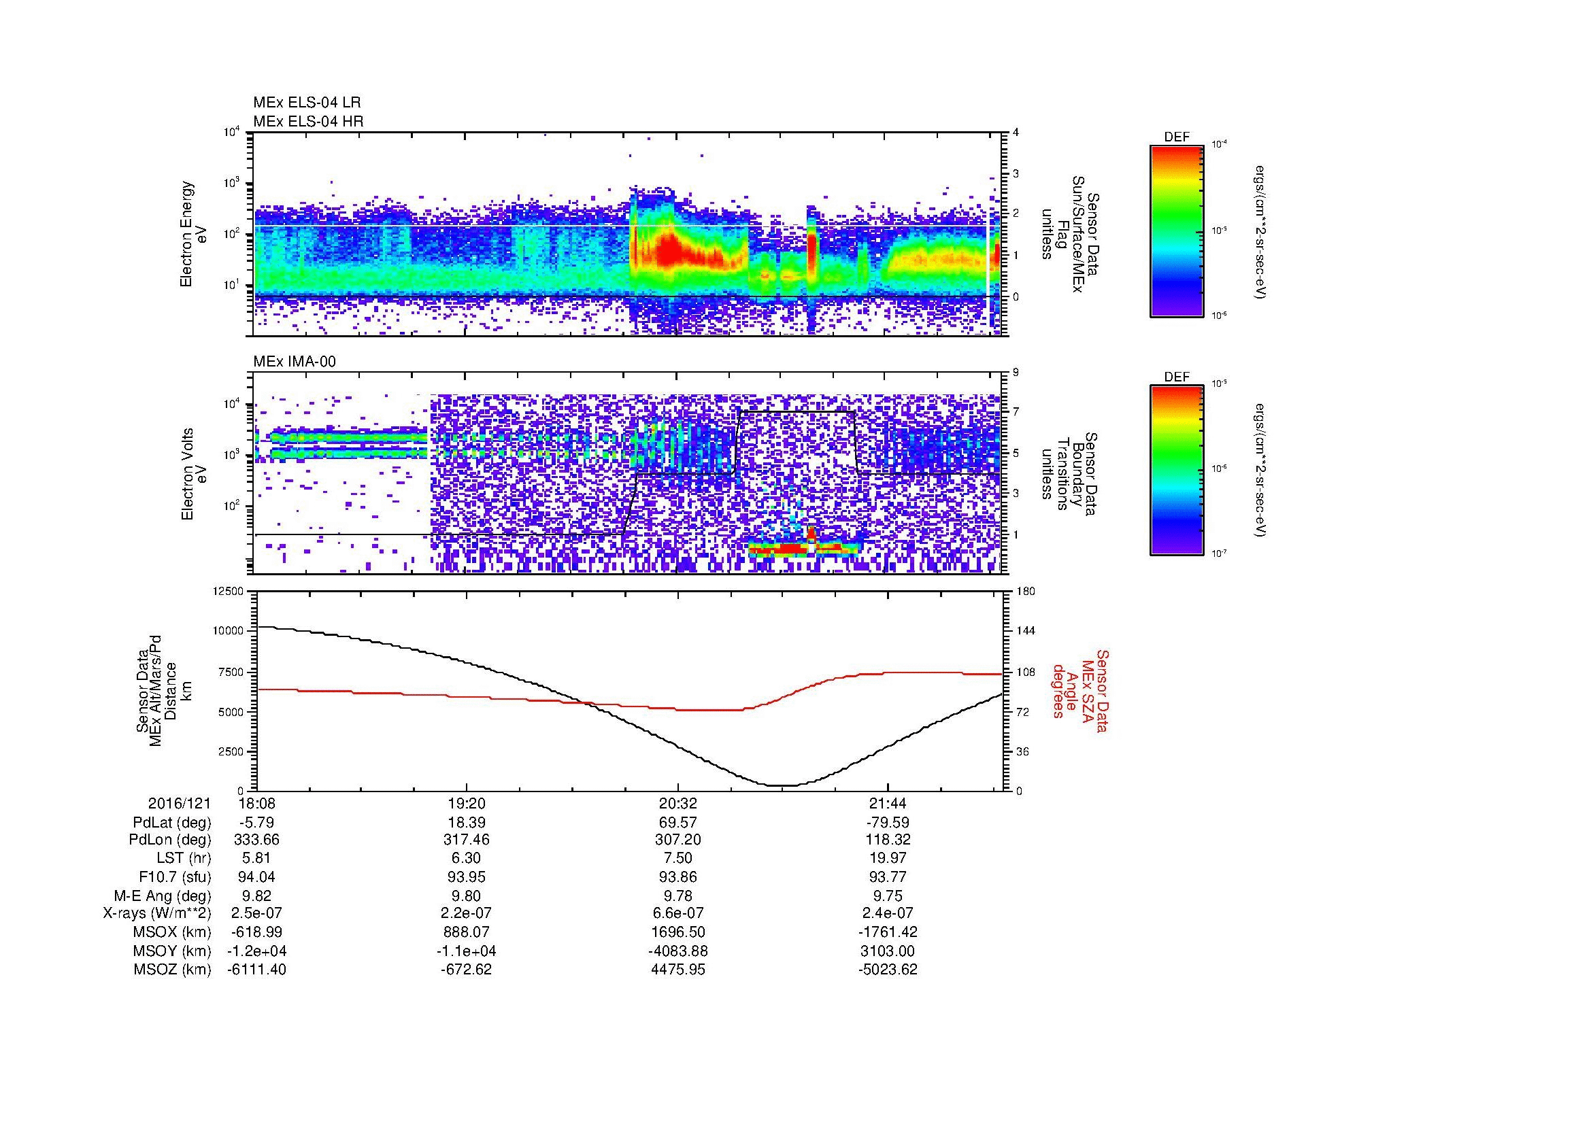The height and width of the screenshot is (1124, 1591).
Task: Click the MSOX value 1696.50
Action: click(678, 932)
